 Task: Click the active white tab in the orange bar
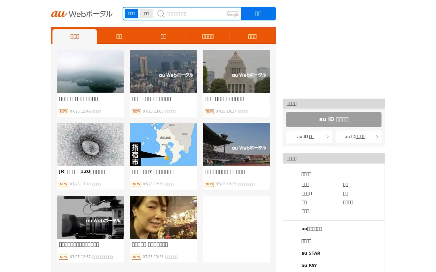[75, 36]
